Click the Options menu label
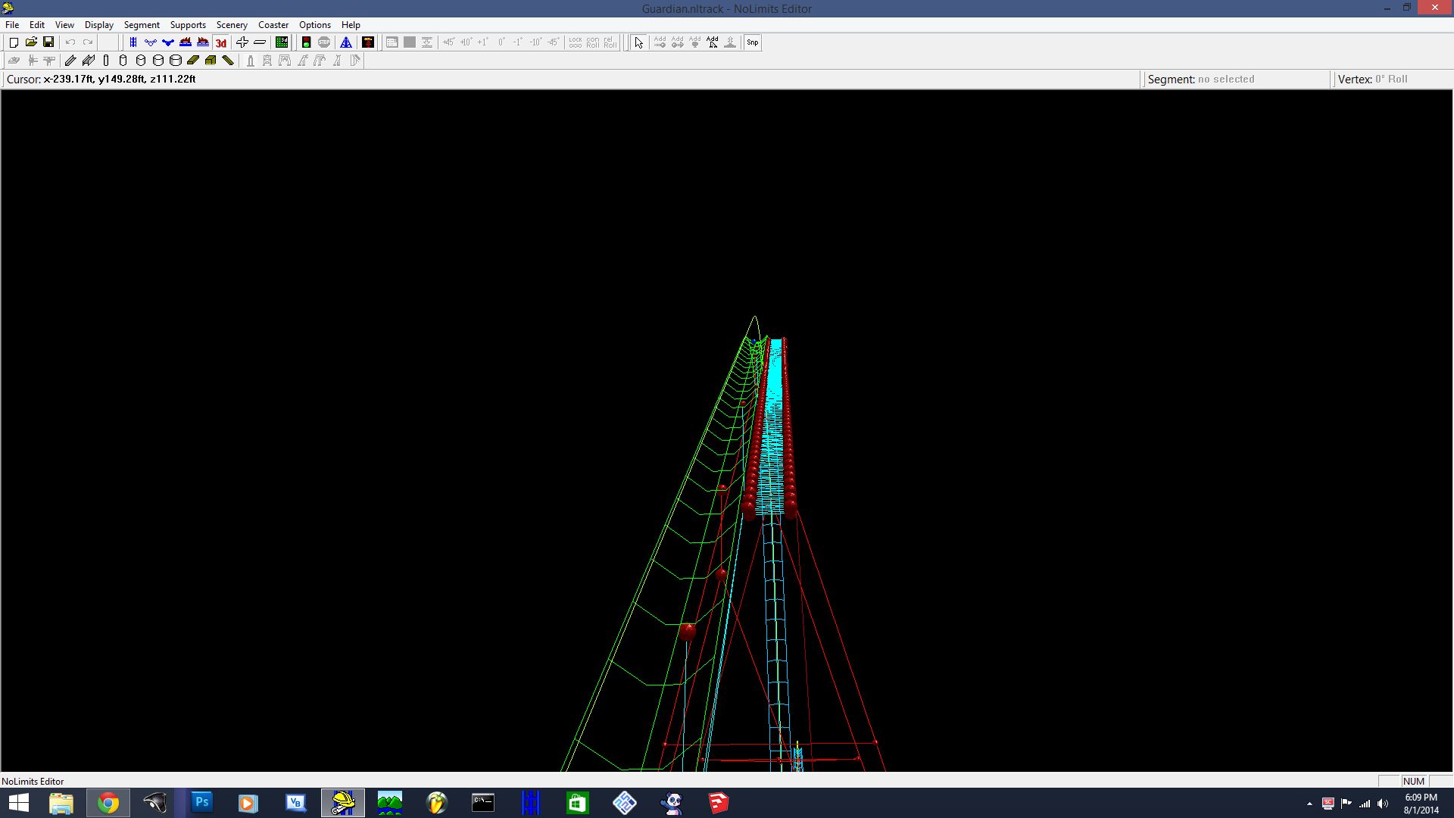This screenshot has width=1454, height=818. coord(314,25)
